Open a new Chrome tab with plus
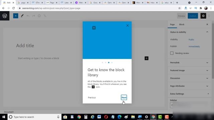The width and height of the screenshot is (214, 120). [177, 3]
